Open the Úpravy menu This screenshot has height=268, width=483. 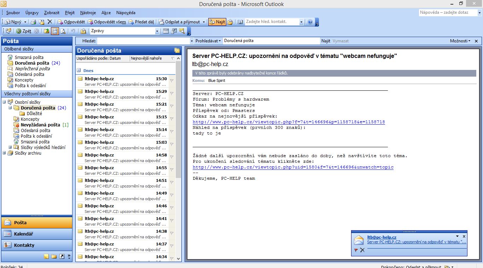pos(32,13)
